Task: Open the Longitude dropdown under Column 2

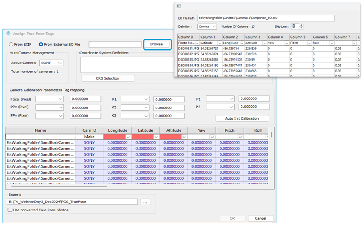Action: pyautogui.click(x=242, y=43)
